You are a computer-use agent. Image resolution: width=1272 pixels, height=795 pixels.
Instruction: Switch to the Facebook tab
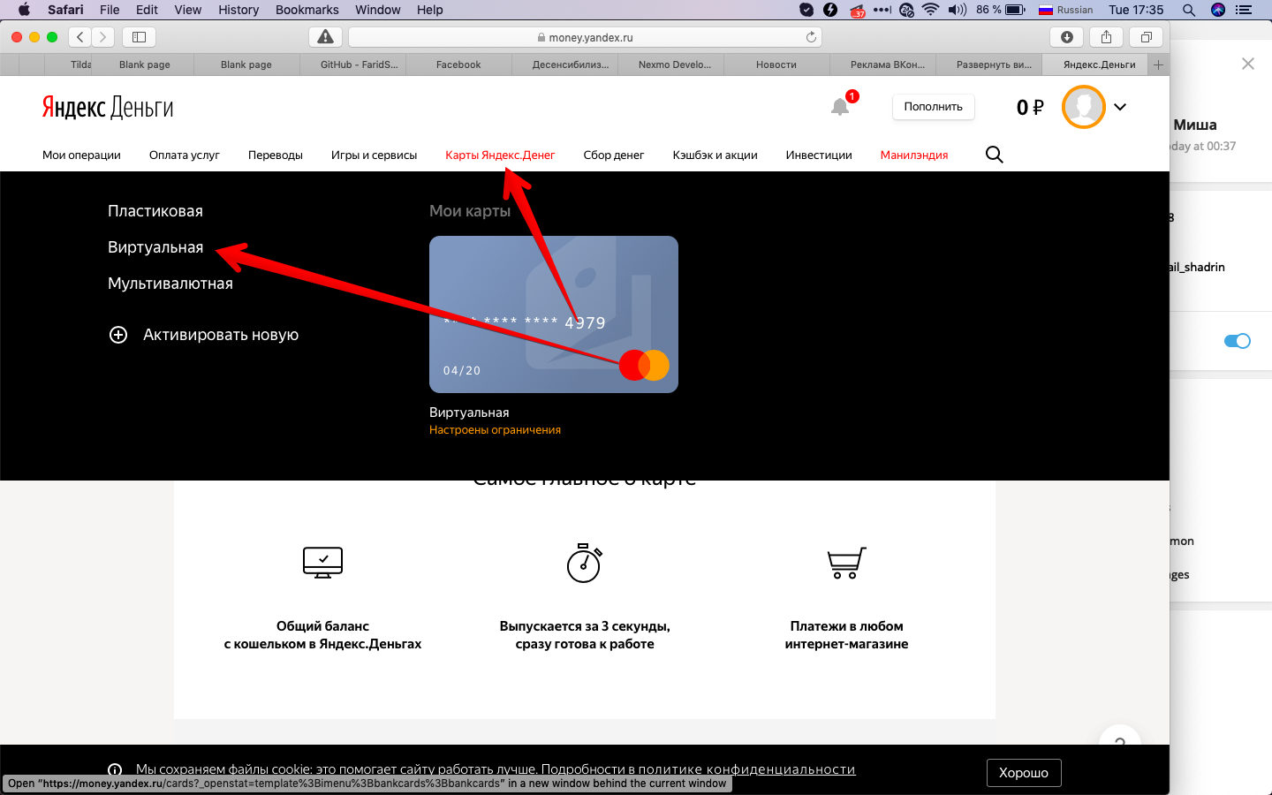coord(458,64)
